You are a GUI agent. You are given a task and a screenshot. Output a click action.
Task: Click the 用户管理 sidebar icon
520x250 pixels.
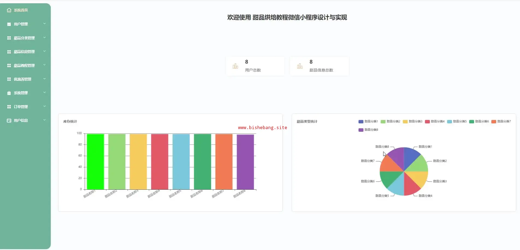[9, 24]
